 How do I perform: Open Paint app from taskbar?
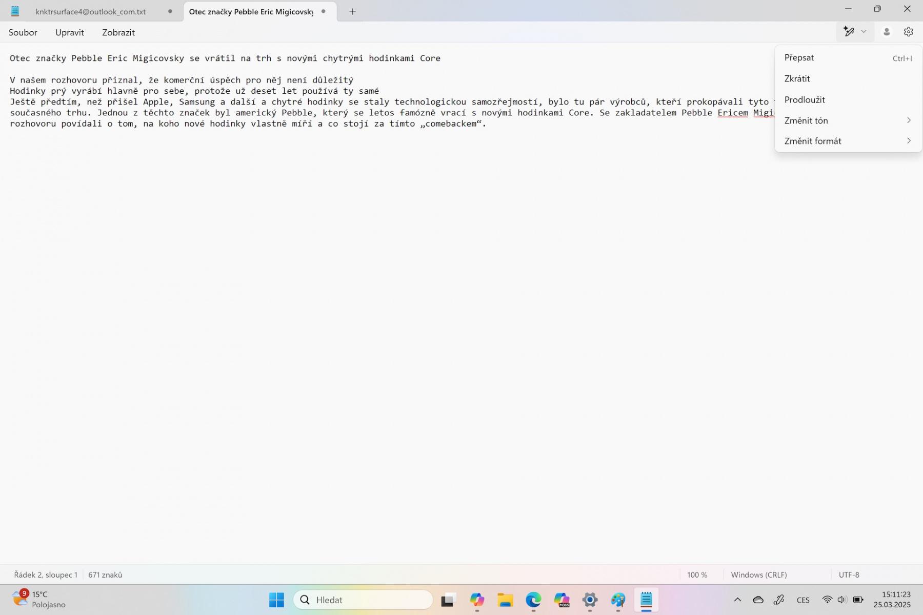618,600
